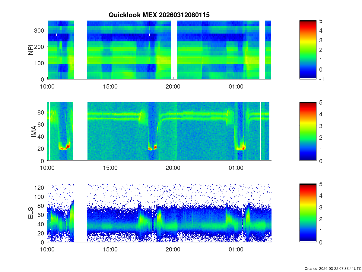The image size is (362, 272).
Task: Click the 15:00 tick under NPI panel
Action: coord(110,86)
